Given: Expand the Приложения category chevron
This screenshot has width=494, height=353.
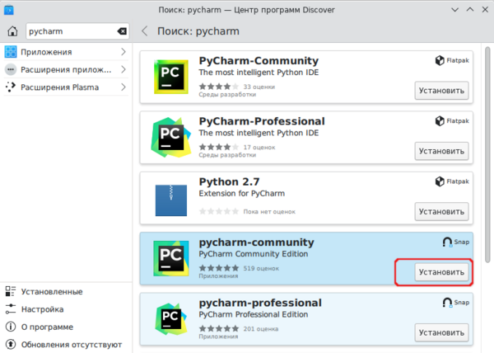Looking at the screenshot, I should pos(123,52).
